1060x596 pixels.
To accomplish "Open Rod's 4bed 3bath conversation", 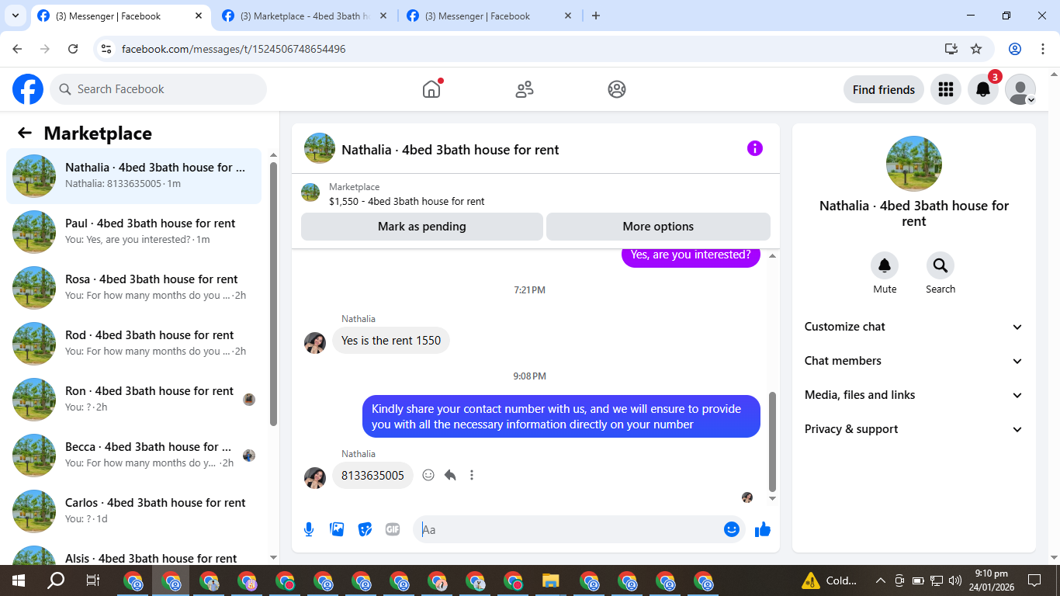I will point(133,343).
